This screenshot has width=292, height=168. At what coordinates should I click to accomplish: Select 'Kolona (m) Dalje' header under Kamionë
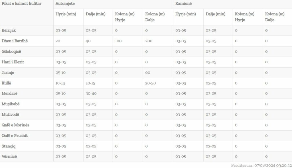[x=275, y=17]
